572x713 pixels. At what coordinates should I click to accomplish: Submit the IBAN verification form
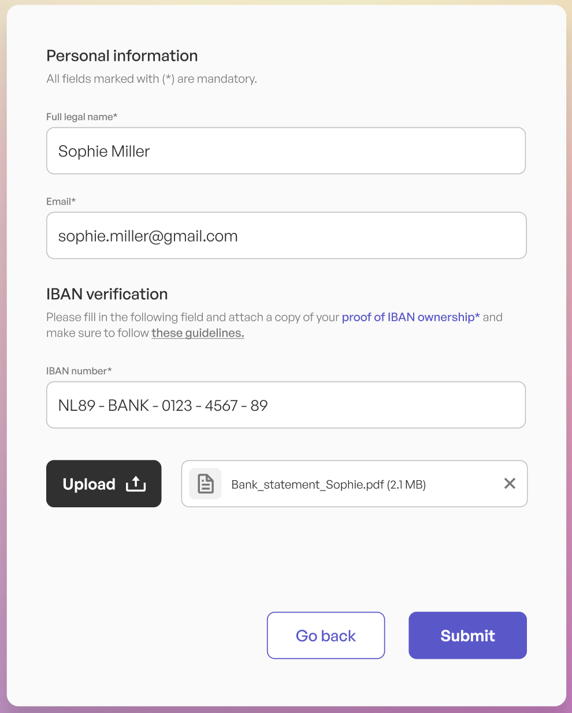[x=467, y=635]
